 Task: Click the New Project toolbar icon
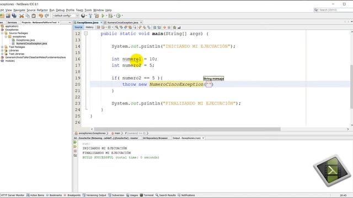pos(2,16)
